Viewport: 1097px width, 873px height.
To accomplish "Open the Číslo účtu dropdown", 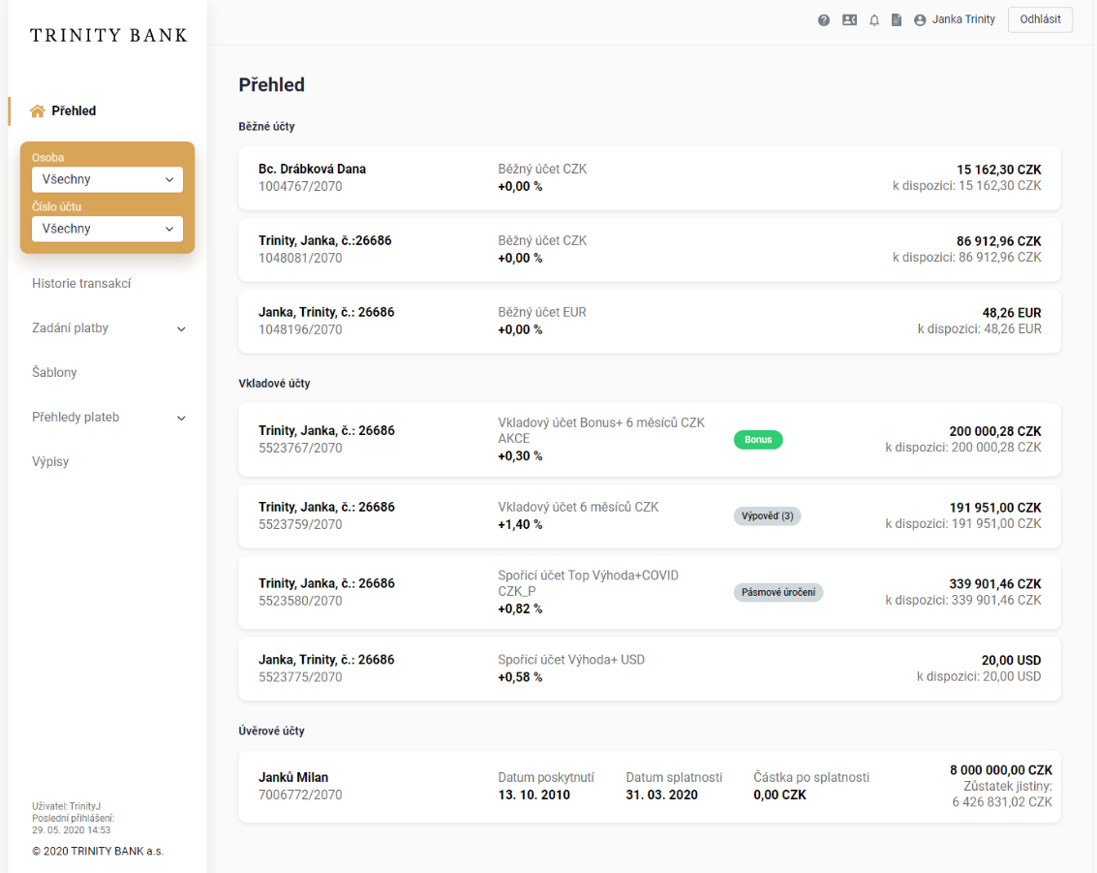I will tap(107, 229).
